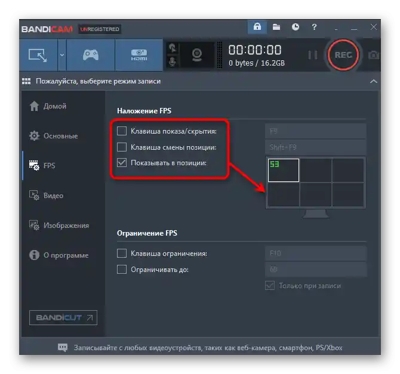Click the UNREGISTERED label
The width and height of the screenshot is (400, 374).
coord(100,29)
